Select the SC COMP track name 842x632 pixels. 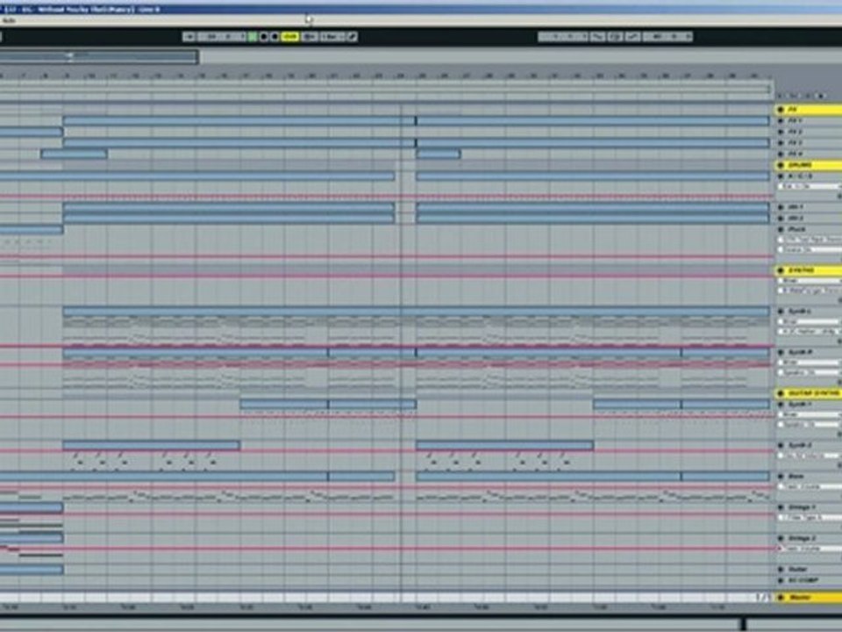point(804,580)
